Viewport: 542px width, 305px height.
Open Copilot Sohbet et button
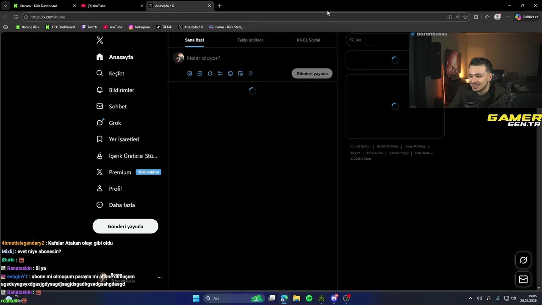527,17
